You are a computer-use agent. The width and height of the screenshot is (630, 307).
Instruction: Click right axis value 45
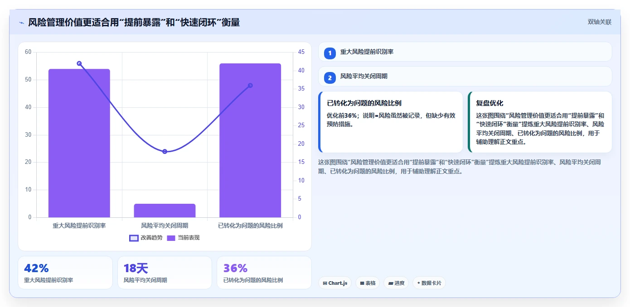click(x=301, y=52)
